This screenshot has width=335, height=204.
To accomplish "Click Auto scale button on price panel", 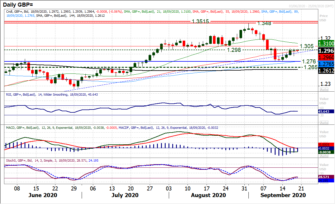I will [324, 90].
